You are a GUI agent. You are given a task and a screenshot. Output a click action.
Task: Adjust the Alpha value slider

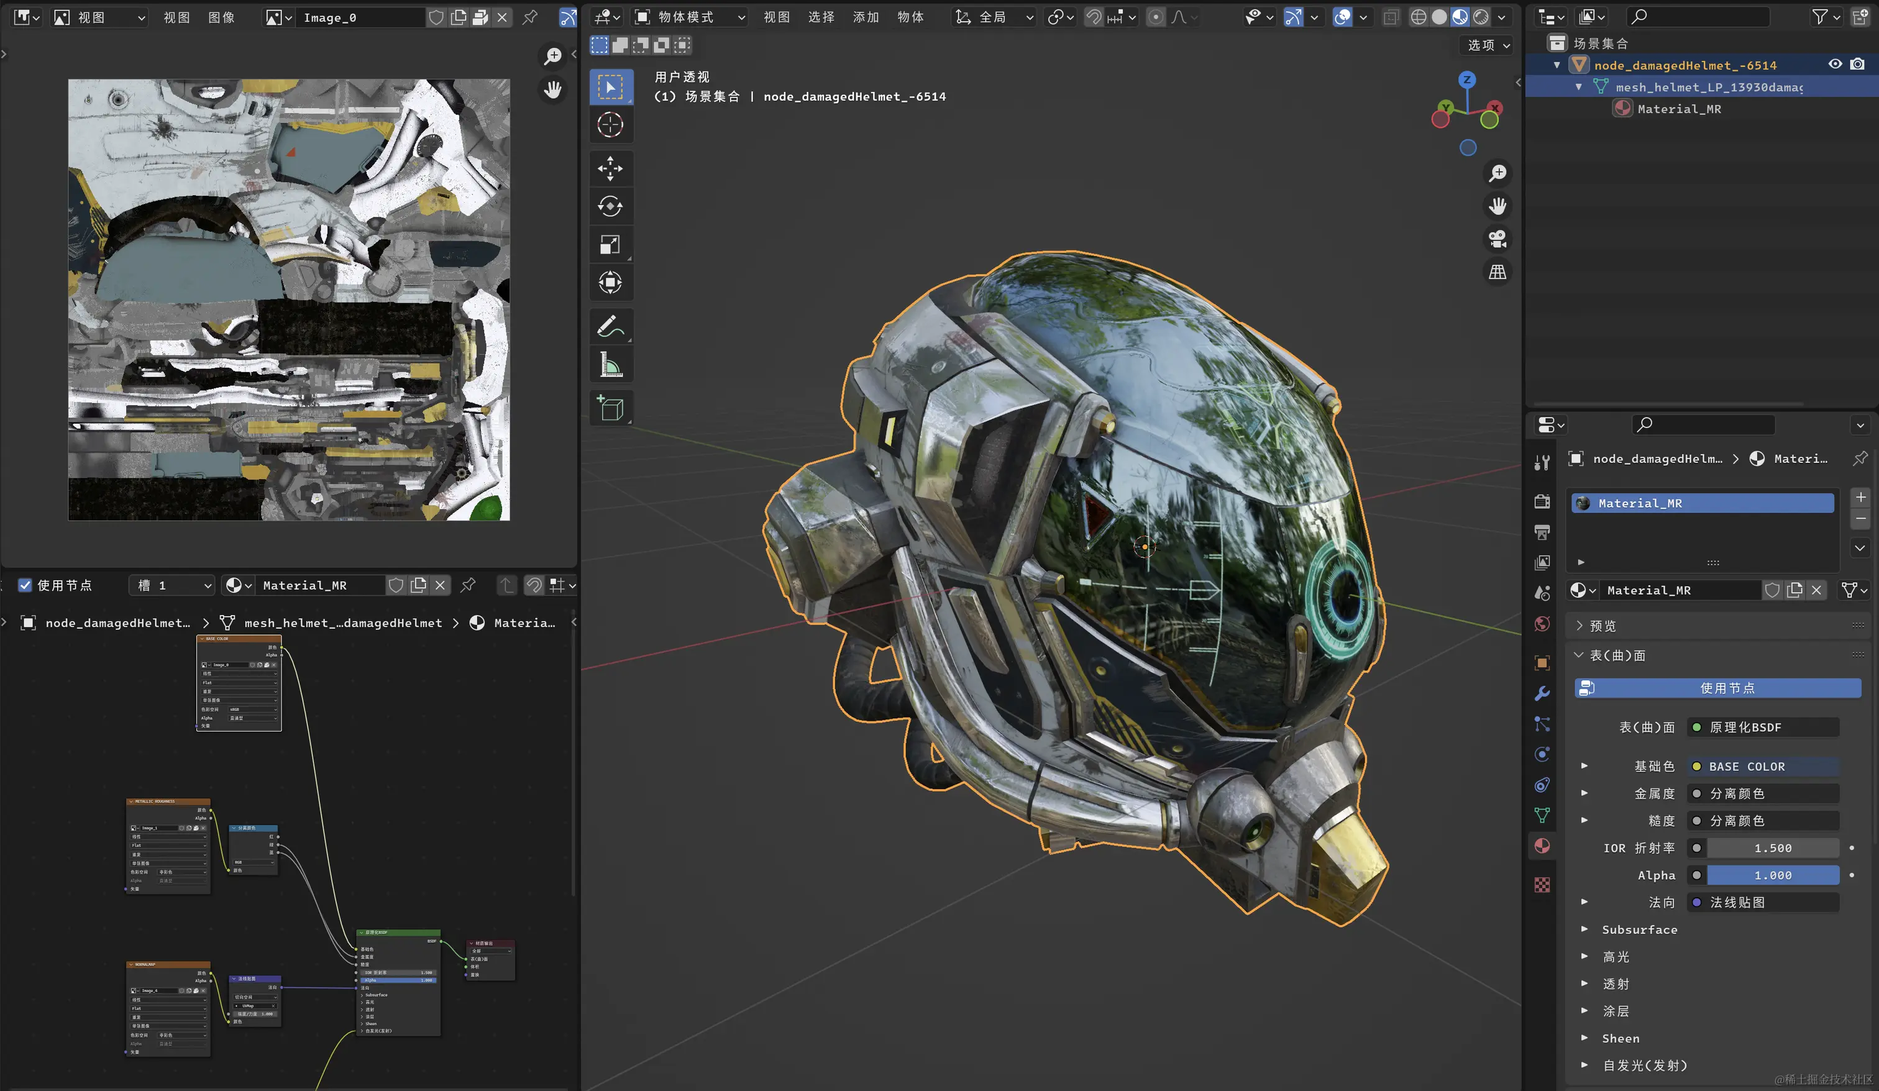pyautogui.click(x=1772, y=875)
